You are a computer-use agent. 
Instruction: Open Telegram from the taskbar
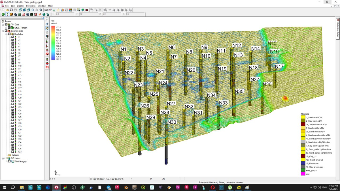click(109, 187)
